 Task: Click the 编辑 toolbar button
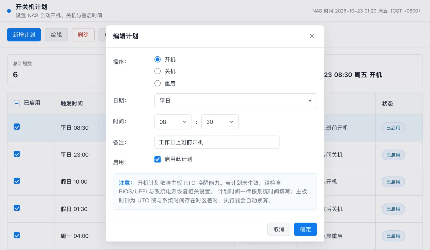coord(56,35)
